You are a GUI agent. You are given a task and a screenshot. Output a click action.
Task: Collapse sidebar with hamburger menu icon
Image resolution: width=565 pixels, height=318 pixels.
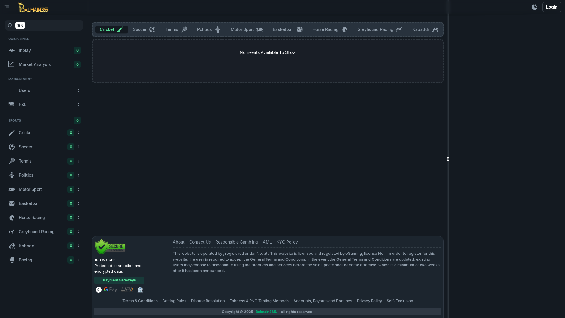[x=7, y=7]
